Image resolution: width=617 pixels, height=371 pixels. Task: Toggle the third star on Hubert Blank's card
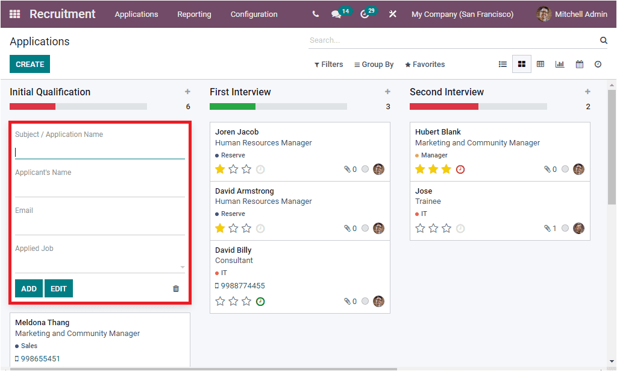(446, 170)
